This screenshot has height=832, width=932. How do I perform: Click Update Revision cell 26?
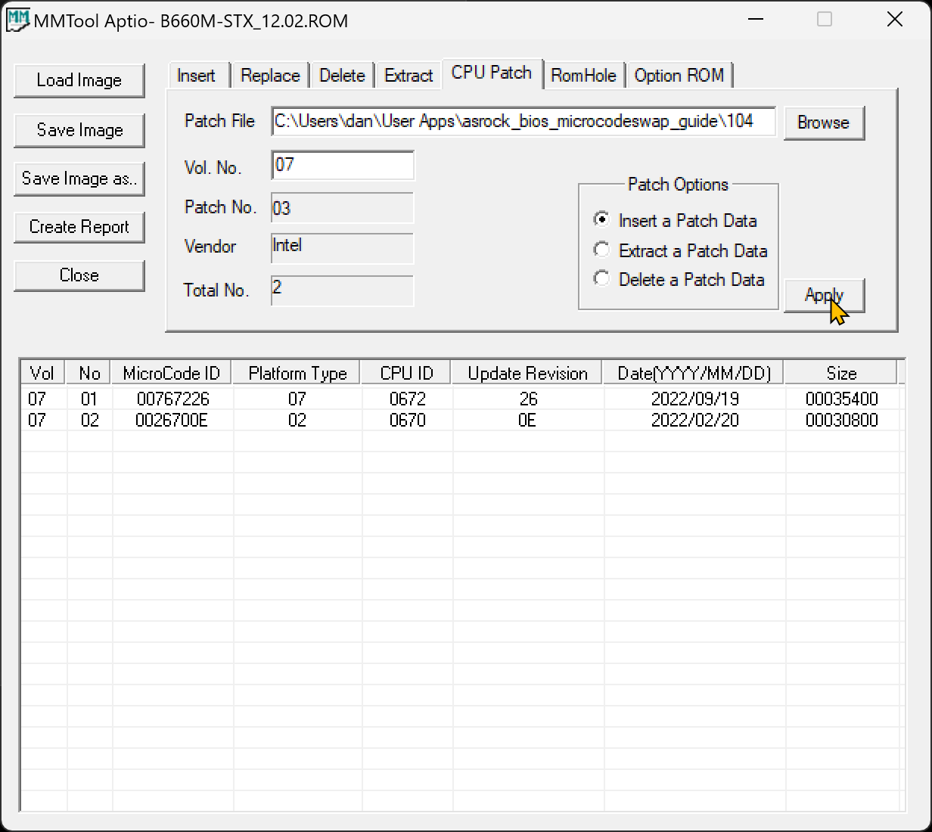528,399
